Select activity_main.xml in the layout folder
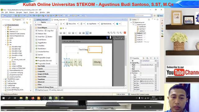 coord(18,59)
